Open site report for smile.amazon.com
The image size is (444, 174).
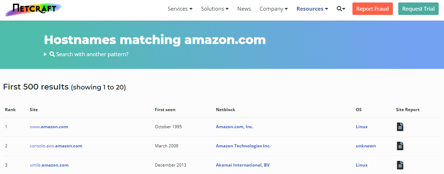tap(400, 165)
